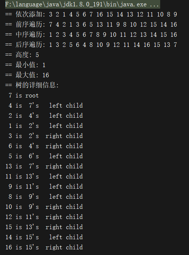Click '12 is 11's right child' line
Screen dimensions: 189x255
[x=44, y=217]
